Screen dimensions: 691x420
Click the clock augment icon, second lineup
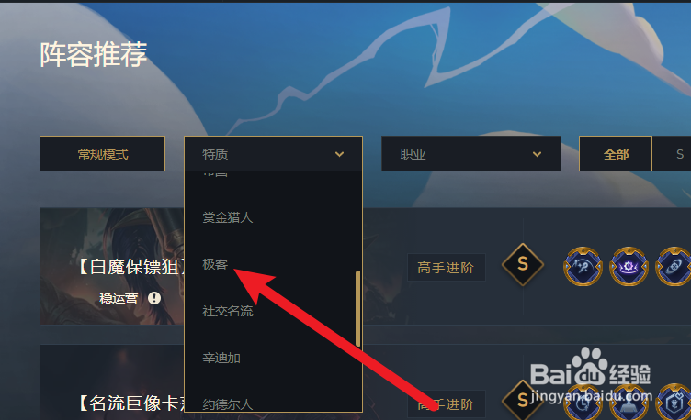tap(583, 403)
